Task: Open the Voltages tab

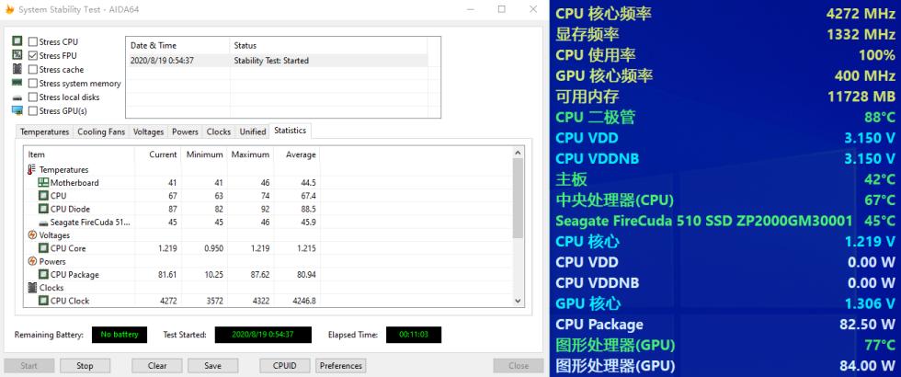Action: pos(148,131)
